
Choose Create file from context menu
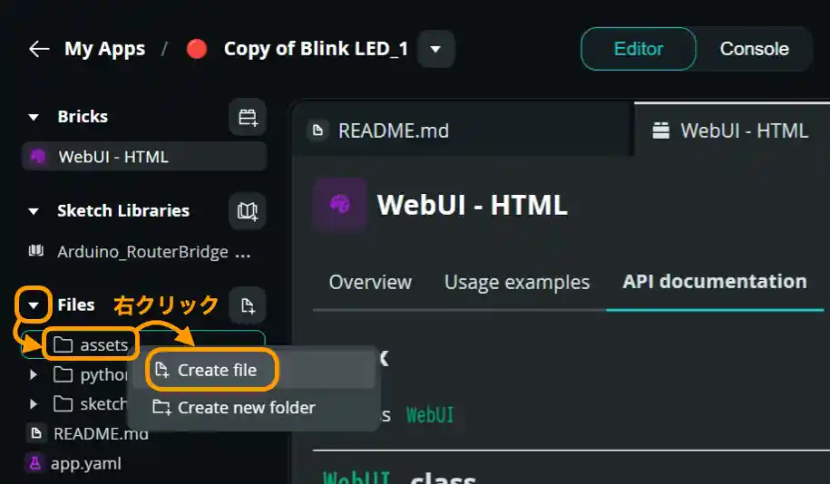pyautogui.click(x=254, y=371)
